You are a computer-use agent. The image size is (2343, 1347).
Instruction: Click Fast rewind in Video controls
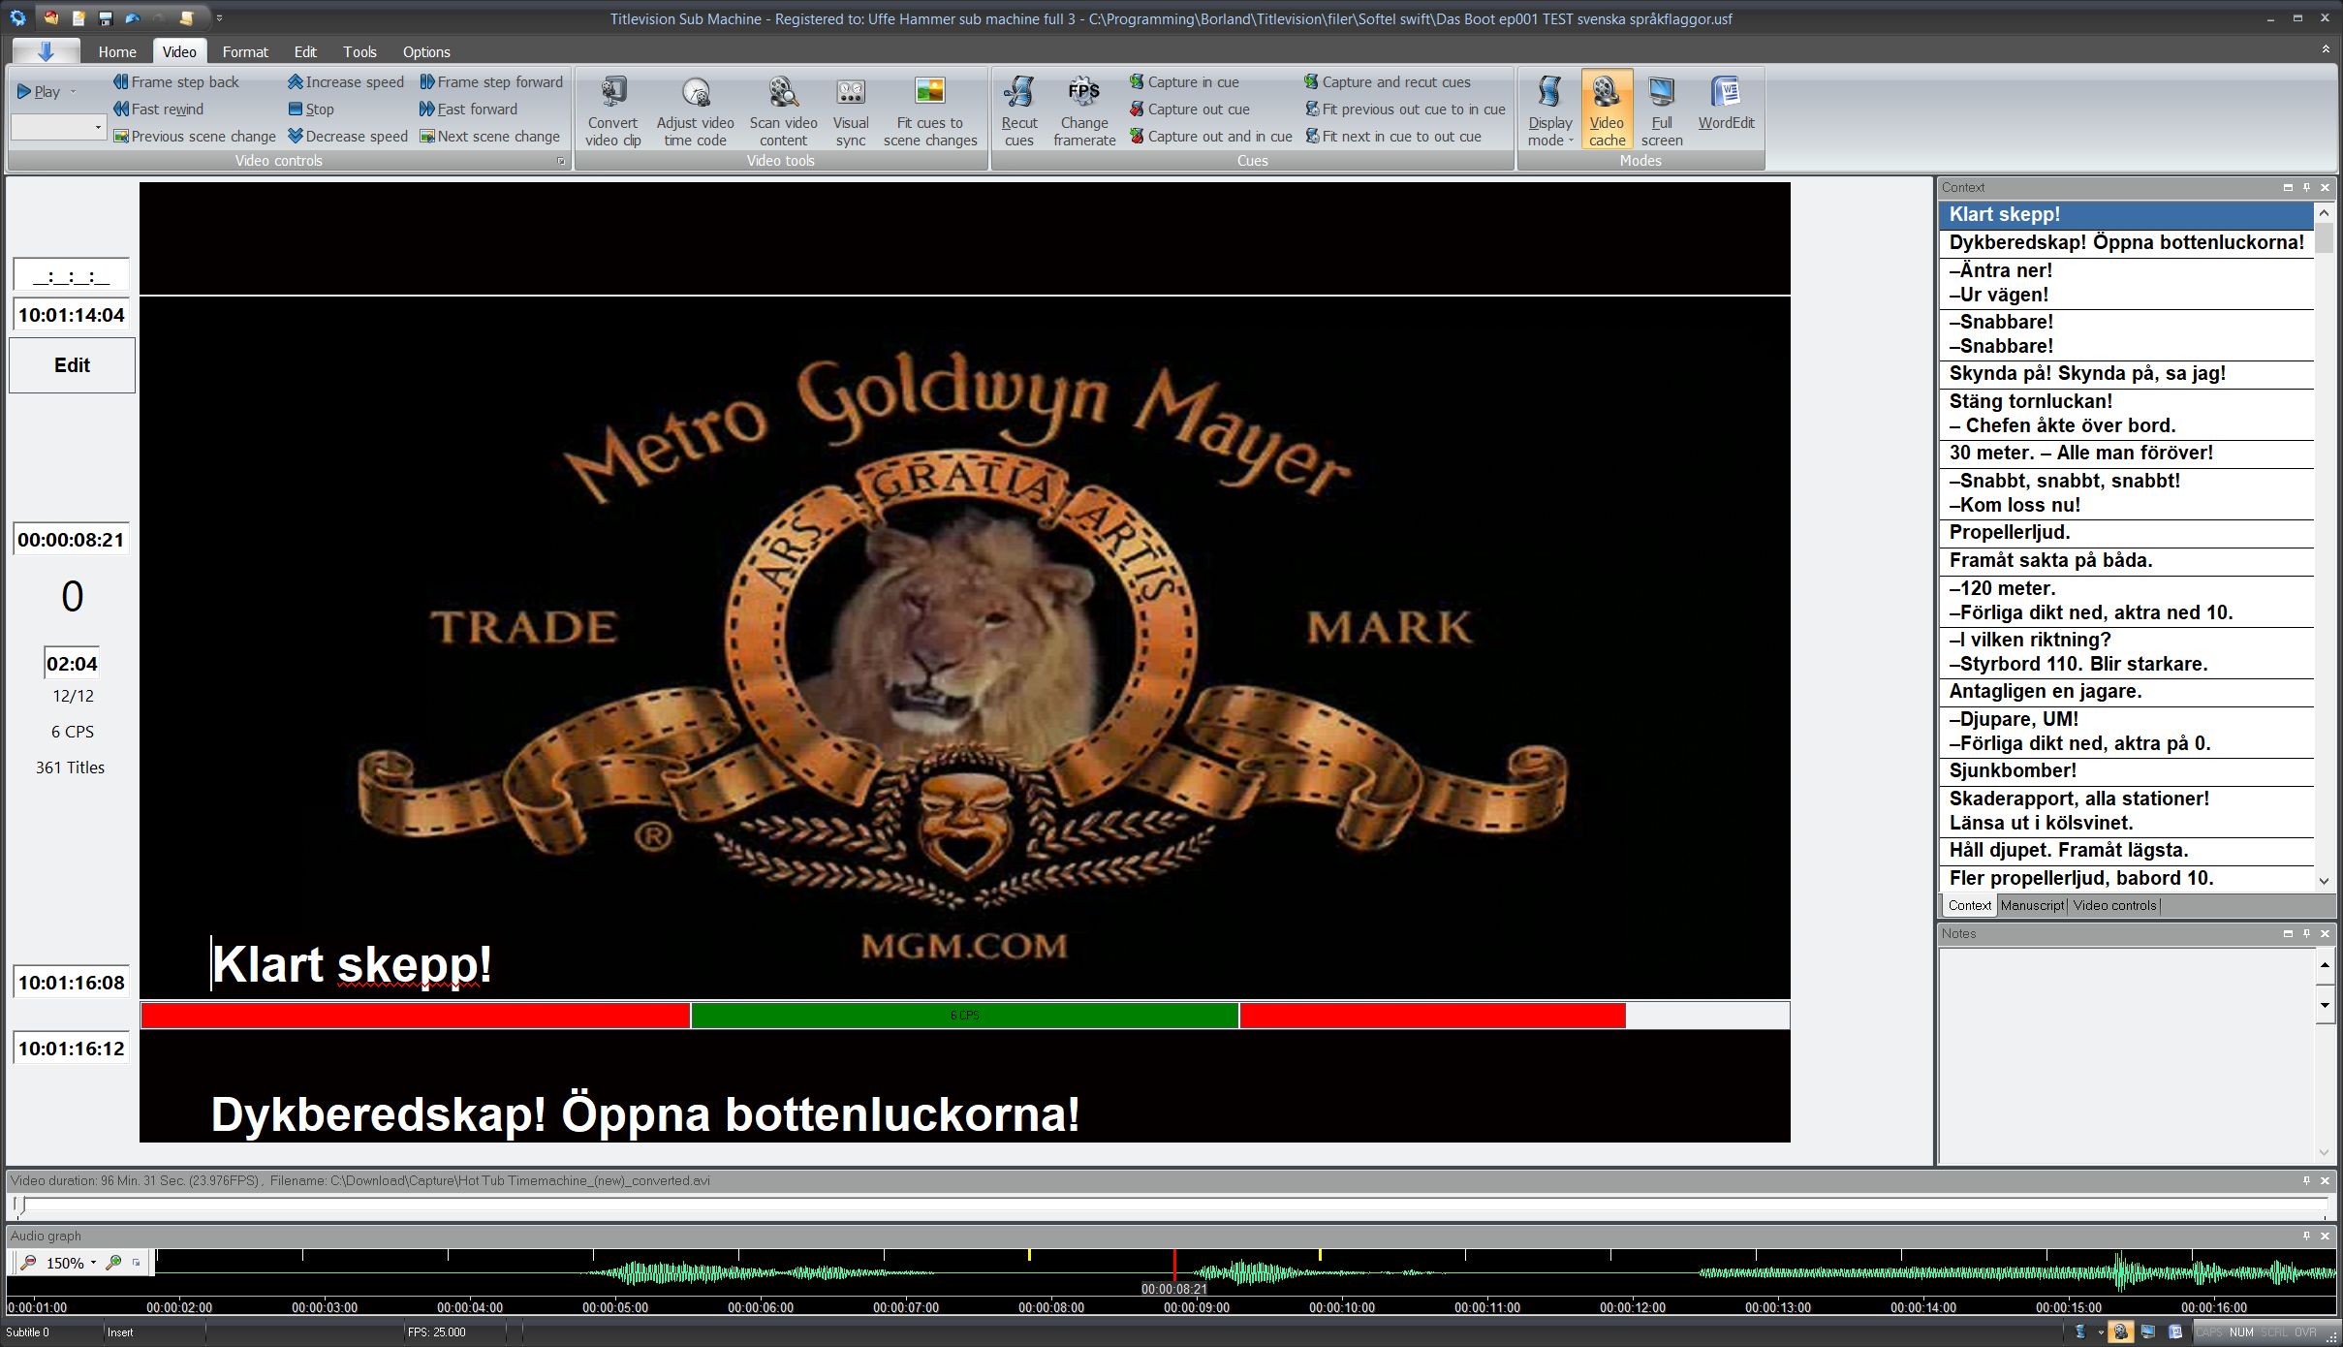tap(158, 109)
